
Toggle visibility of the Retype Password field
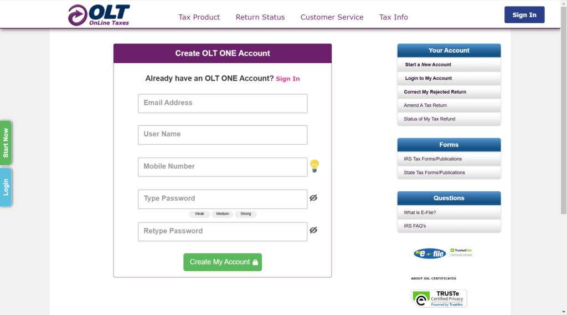point(313,230)
